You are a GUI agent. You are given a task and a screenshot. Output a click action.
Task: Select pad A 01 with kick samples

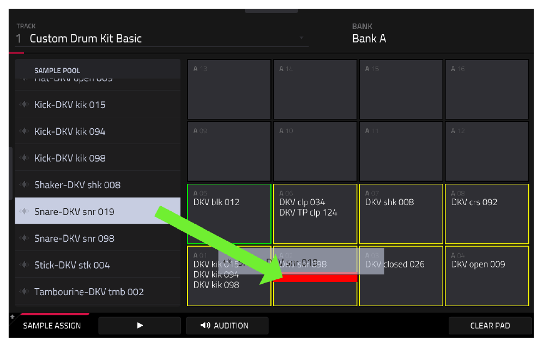229,276
